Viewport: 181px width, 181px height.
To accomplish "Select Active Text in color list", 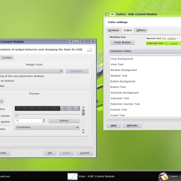I will pos(118,115).
